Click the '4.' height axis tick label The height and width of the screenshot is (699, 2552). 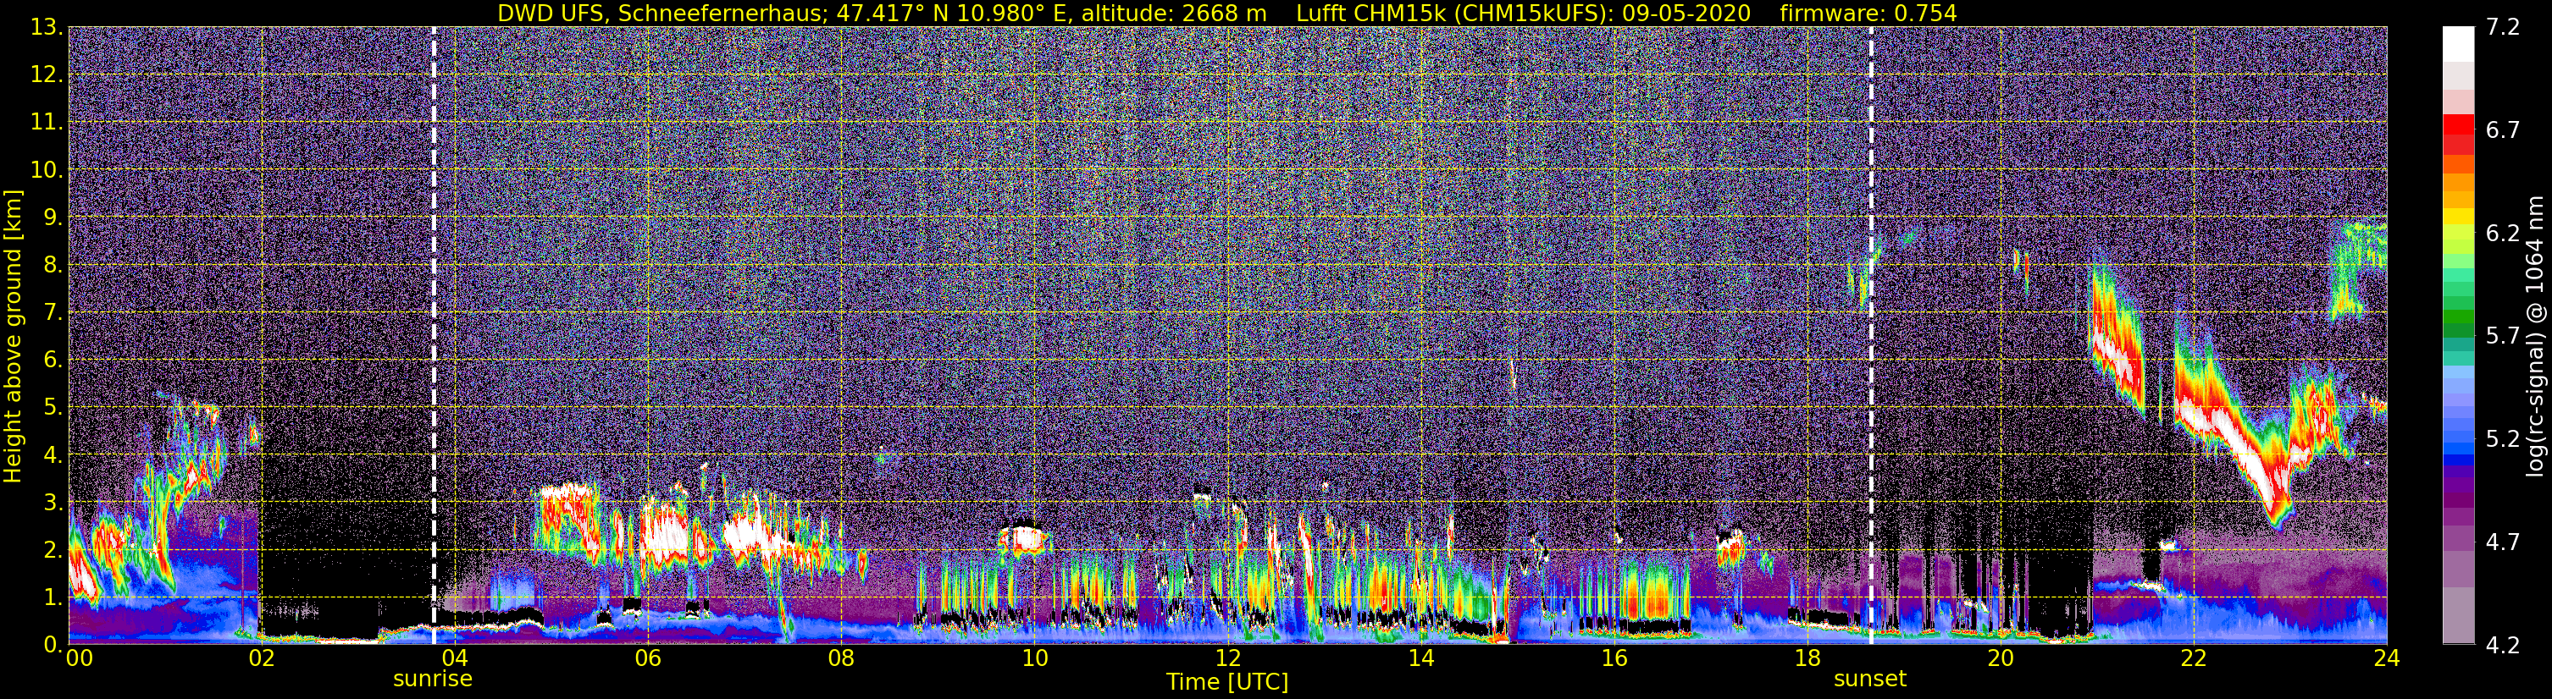53,454
